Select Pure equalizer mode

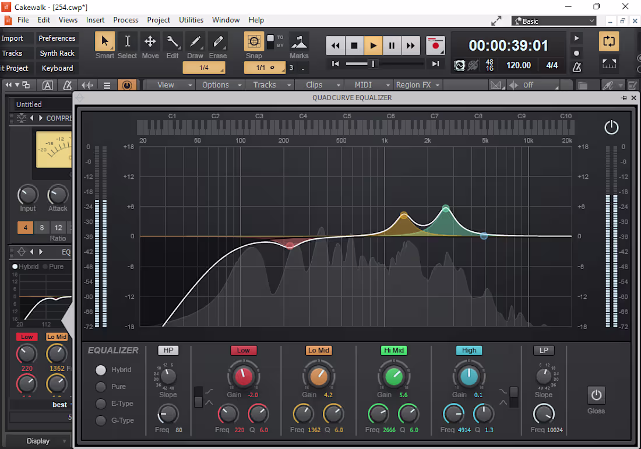coord(101,387)
